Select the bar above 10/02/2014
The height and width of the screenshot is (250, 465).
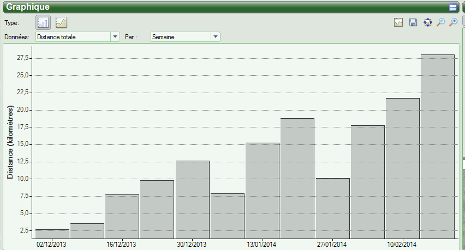(403, 168)
